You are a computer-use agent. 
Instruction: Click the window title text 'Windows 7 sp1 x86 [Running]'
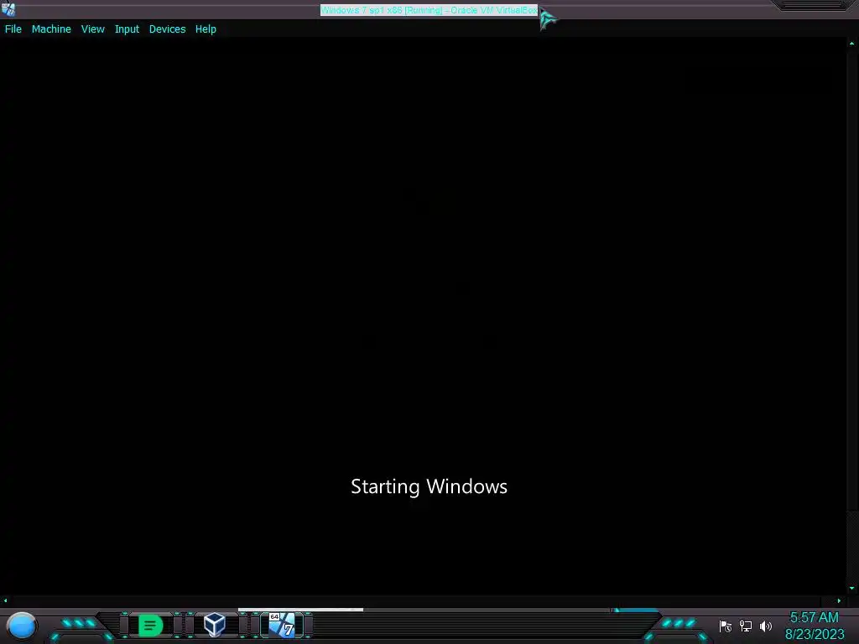[x=382, y=10]
